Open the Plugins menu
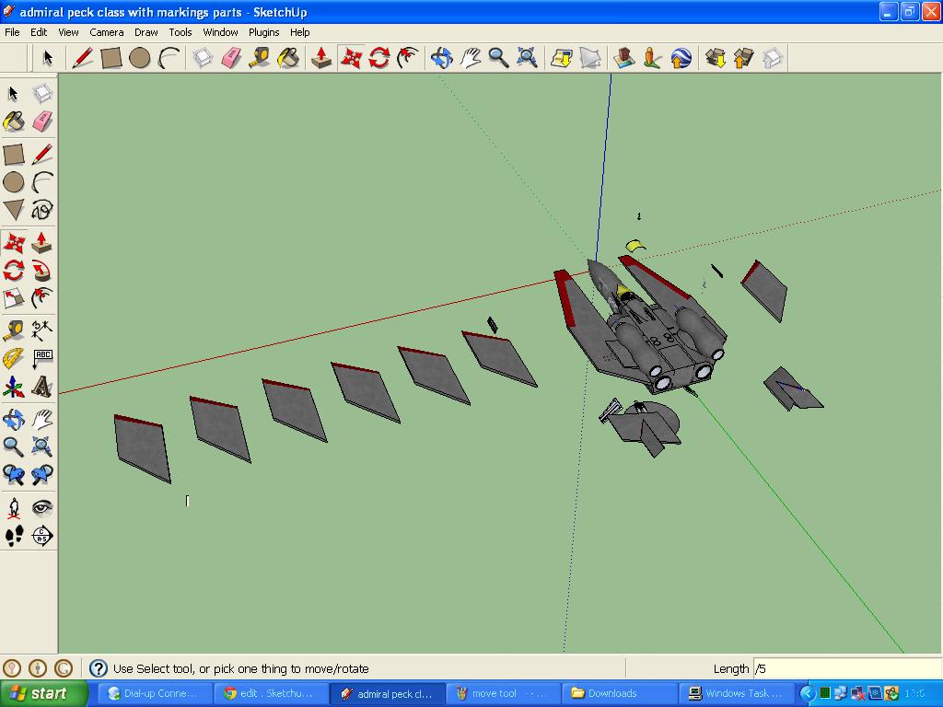 point(263,31)
